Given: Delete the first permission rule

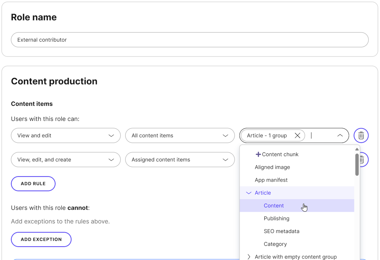Looking at the screenshot, I should coord(361,135).
